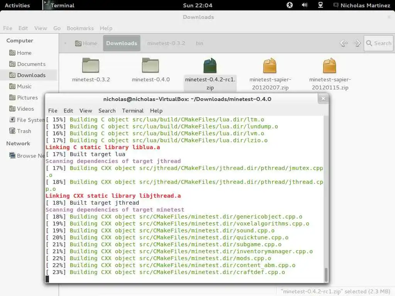395x296 pixels.
Task: Click the Search button in file manager
Action: 378,43
